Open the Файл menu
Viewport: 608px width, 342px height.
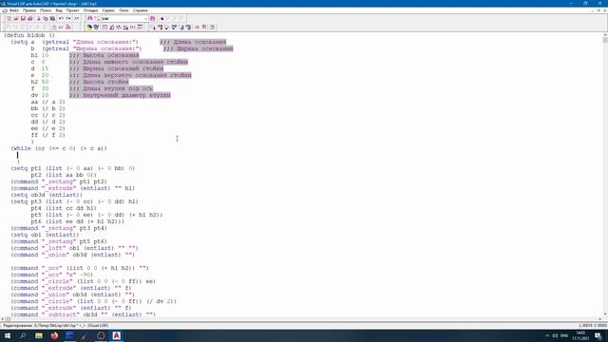[x=14, y=10]
